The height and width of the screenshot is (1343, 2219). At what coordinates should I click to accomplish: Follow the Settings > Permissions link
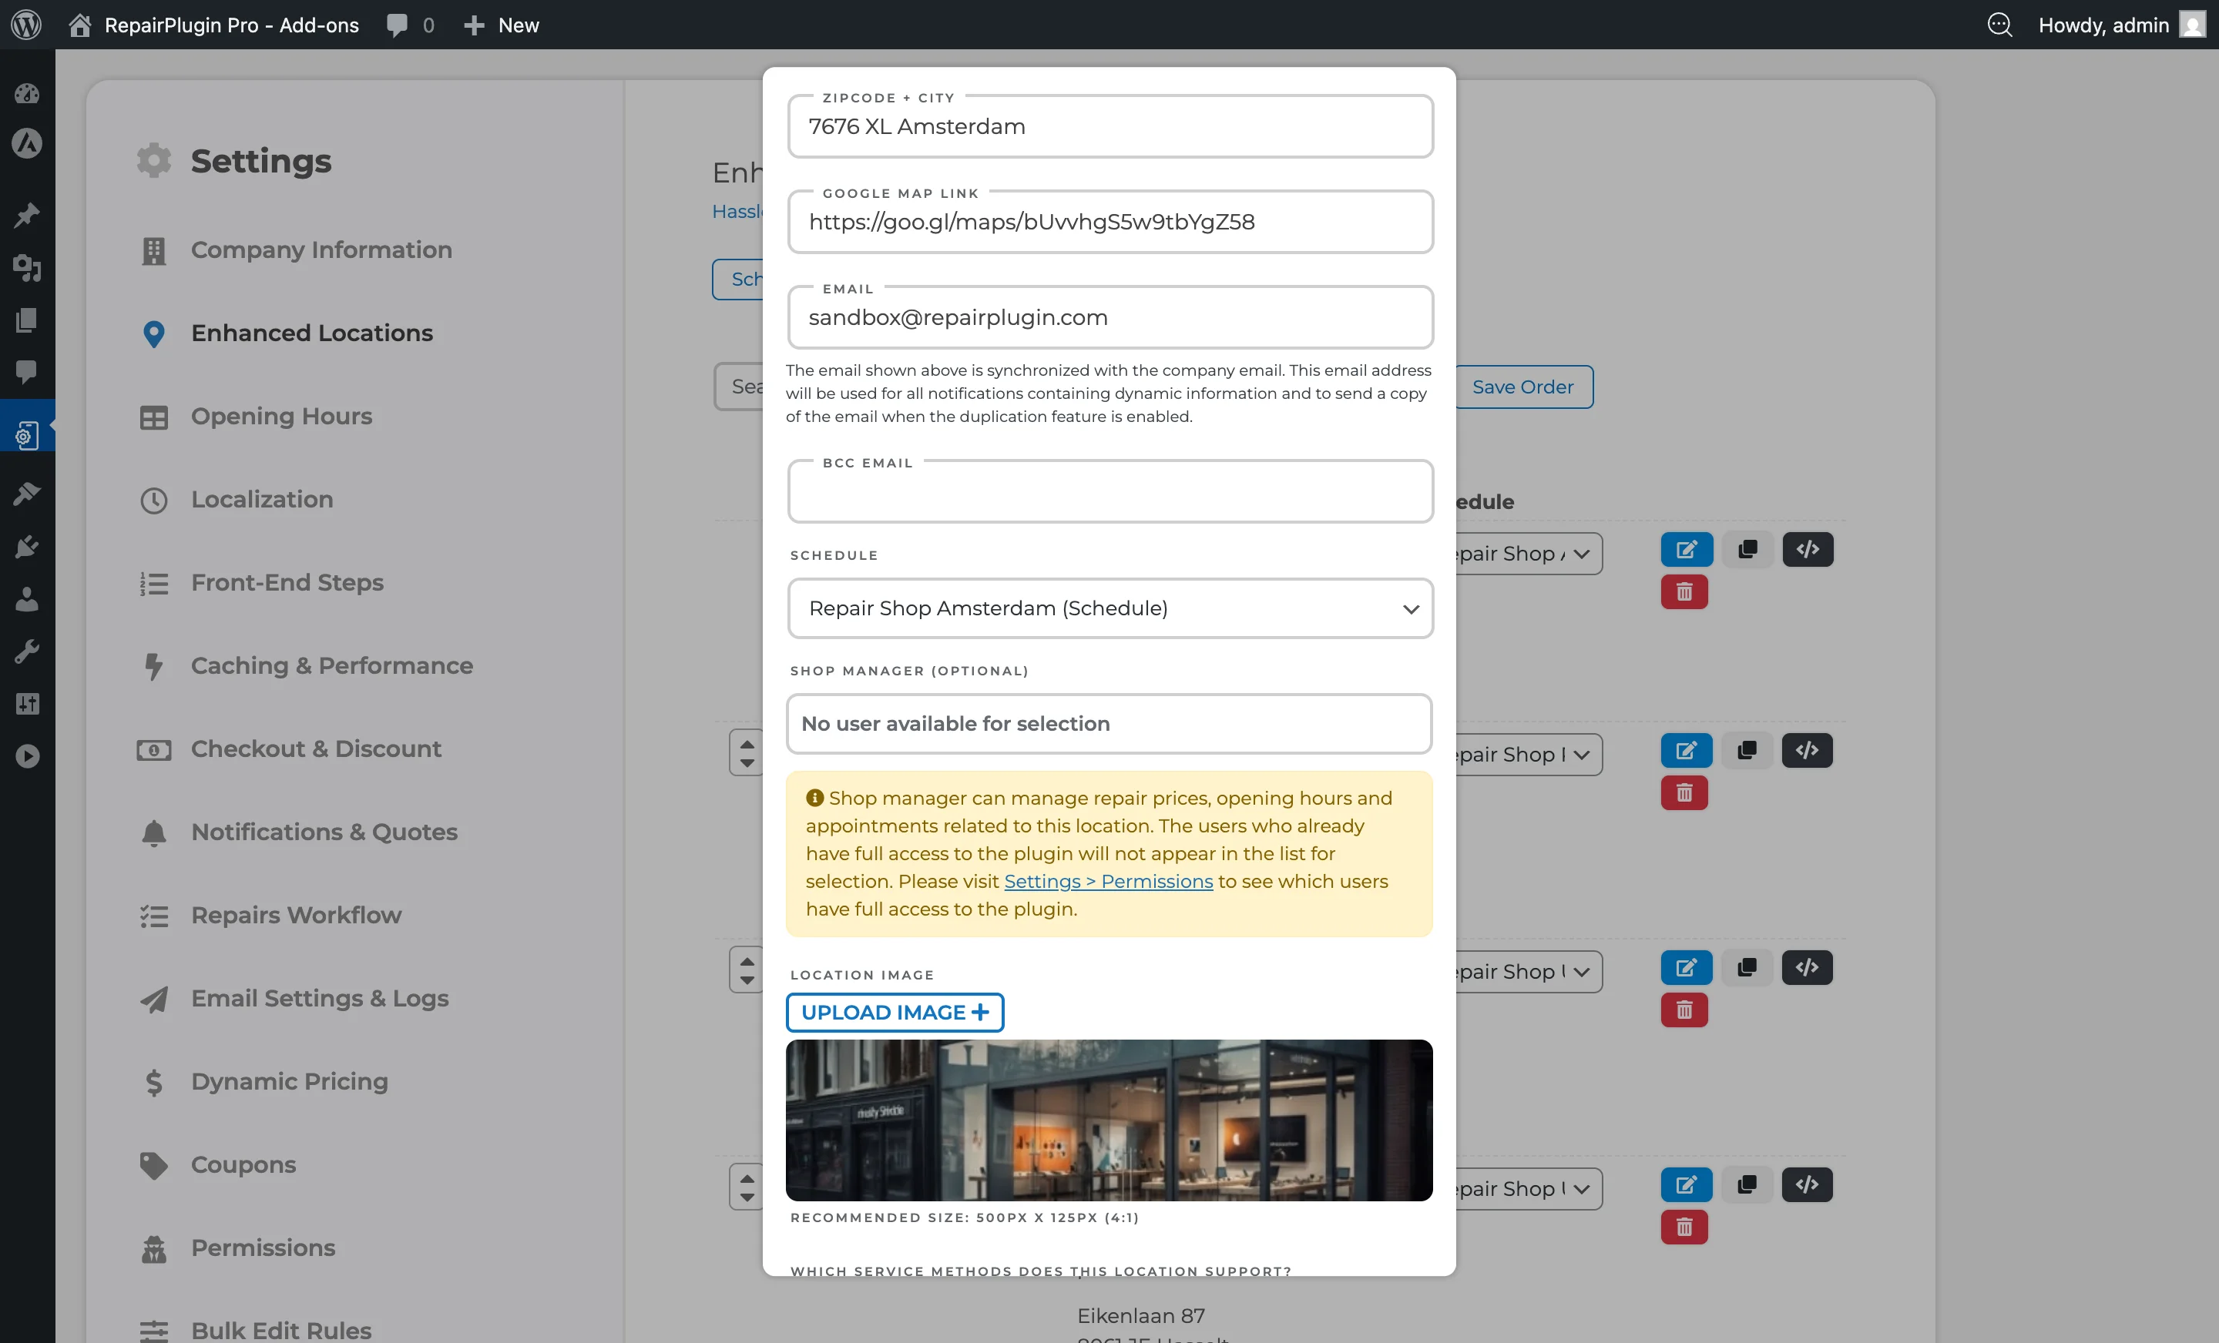click(x=1108, y=881)
